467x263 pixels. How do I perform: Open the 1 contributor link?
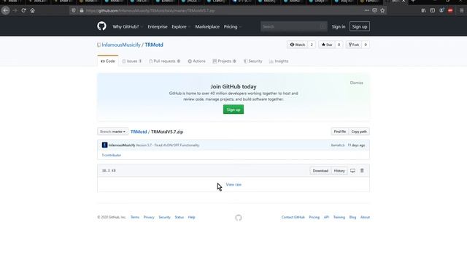click(x=112, y=155)
